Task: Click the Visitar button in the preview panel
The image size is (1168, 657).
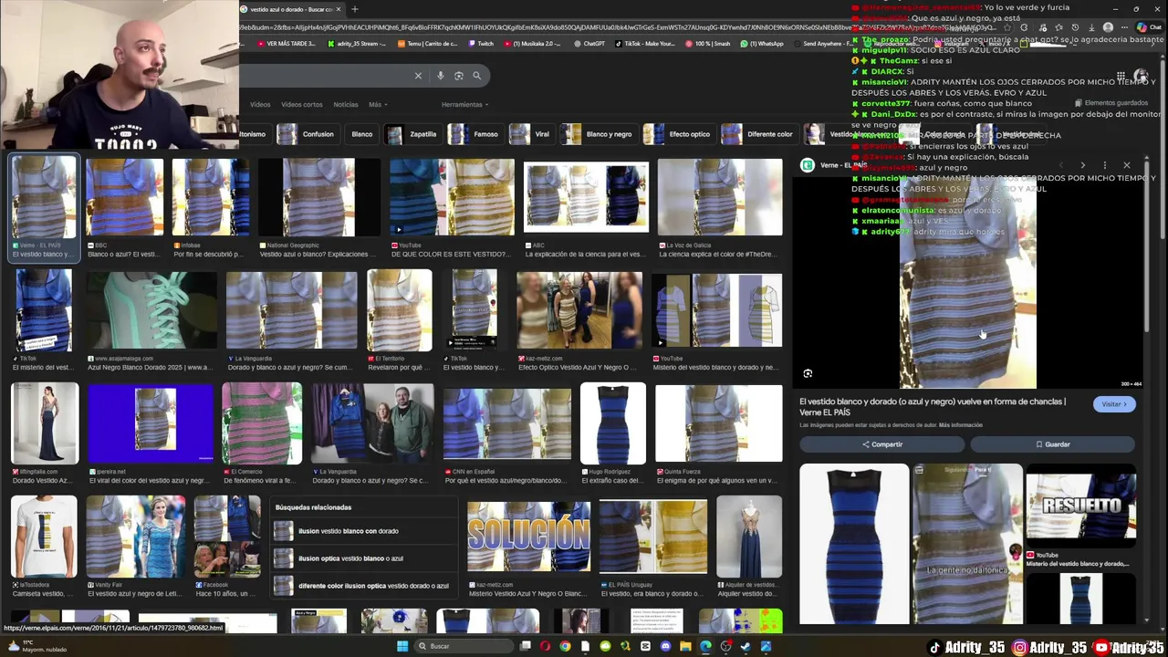Action: click(1114, 404)
